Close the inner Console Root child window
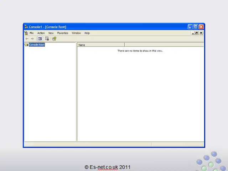Screen dimensions: 228x171 pos(201,33)
